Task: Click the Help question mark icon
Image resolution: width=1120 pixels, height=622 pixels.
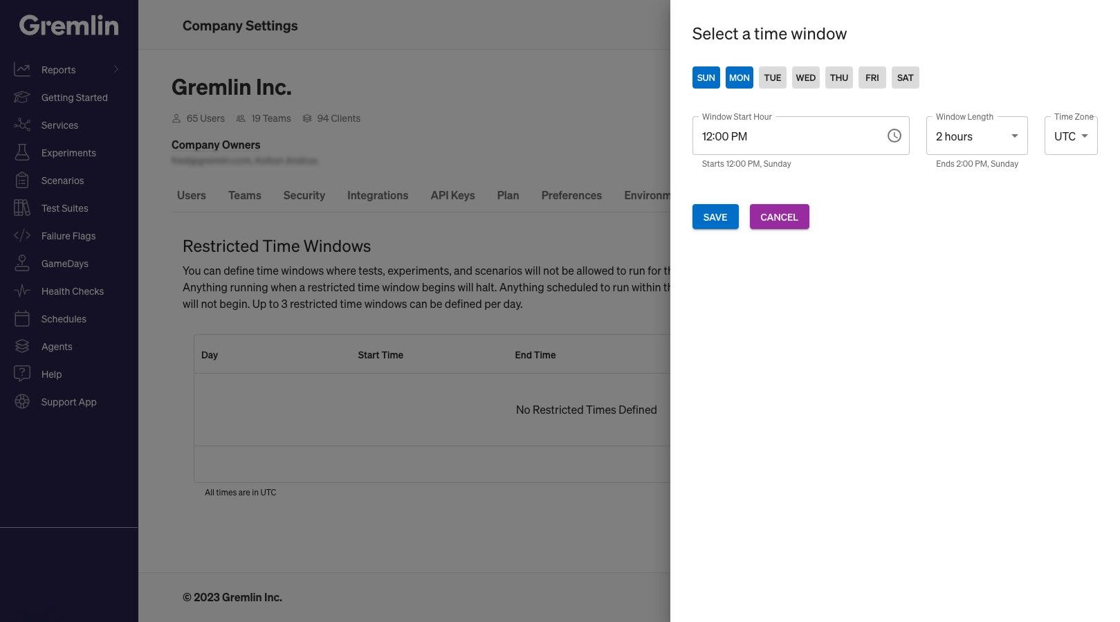Action: 22,374
